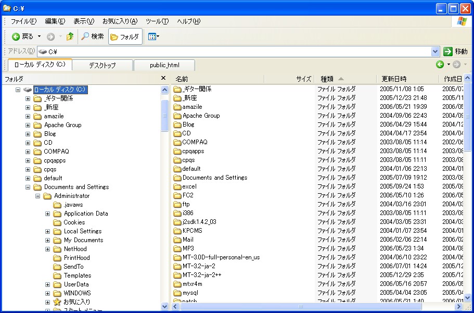Open the 表示(V) menu
The height and width of the screenshot is (313, 474).
point(84,21)
